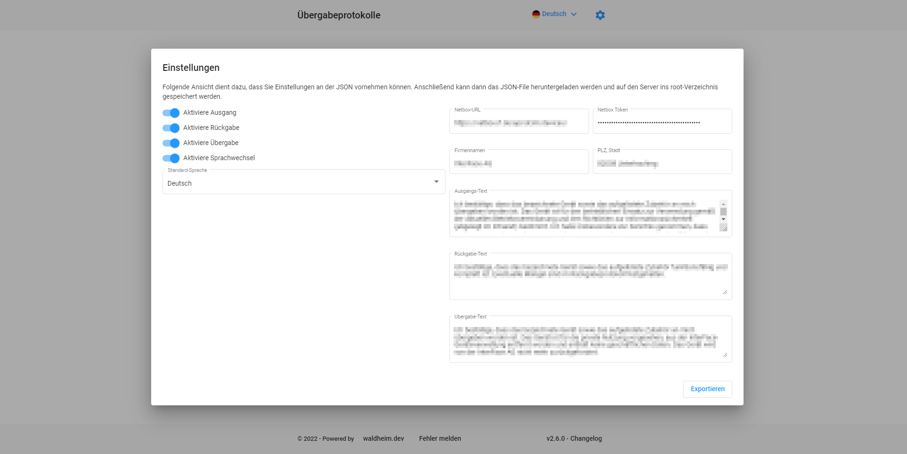Turn off the Aktiviere Sprachwechsel switch

(x=171, y=158)
